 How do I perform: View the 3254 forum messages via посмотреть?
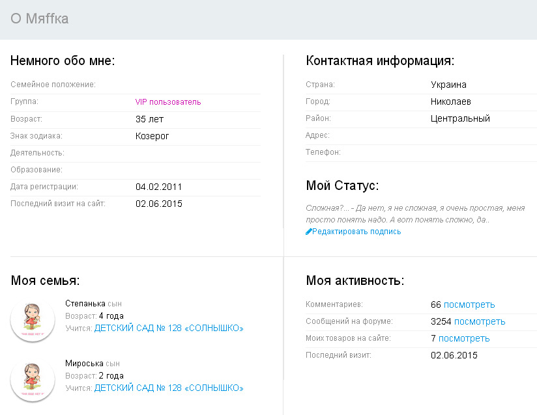(479, 321)
